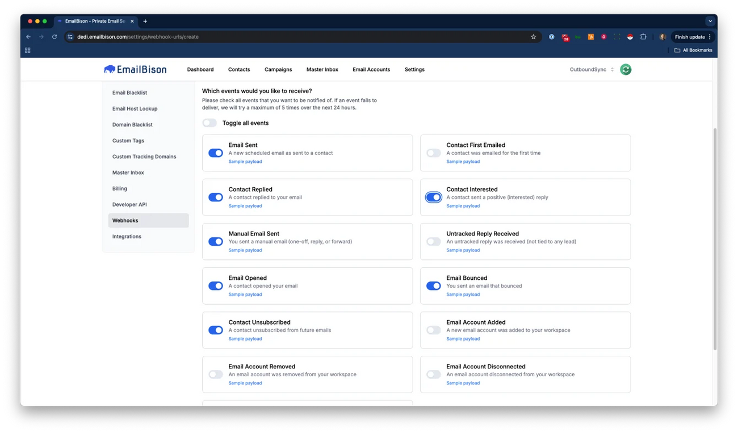Enable the Email Account Removed toggle
Image resolution: width=738 pixels, height=433 pixels.
click(x=215, y=375)
